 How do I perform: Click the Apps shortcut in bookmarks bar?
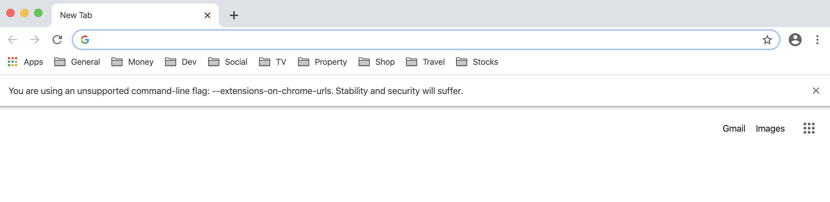click(x=26, y=62)
